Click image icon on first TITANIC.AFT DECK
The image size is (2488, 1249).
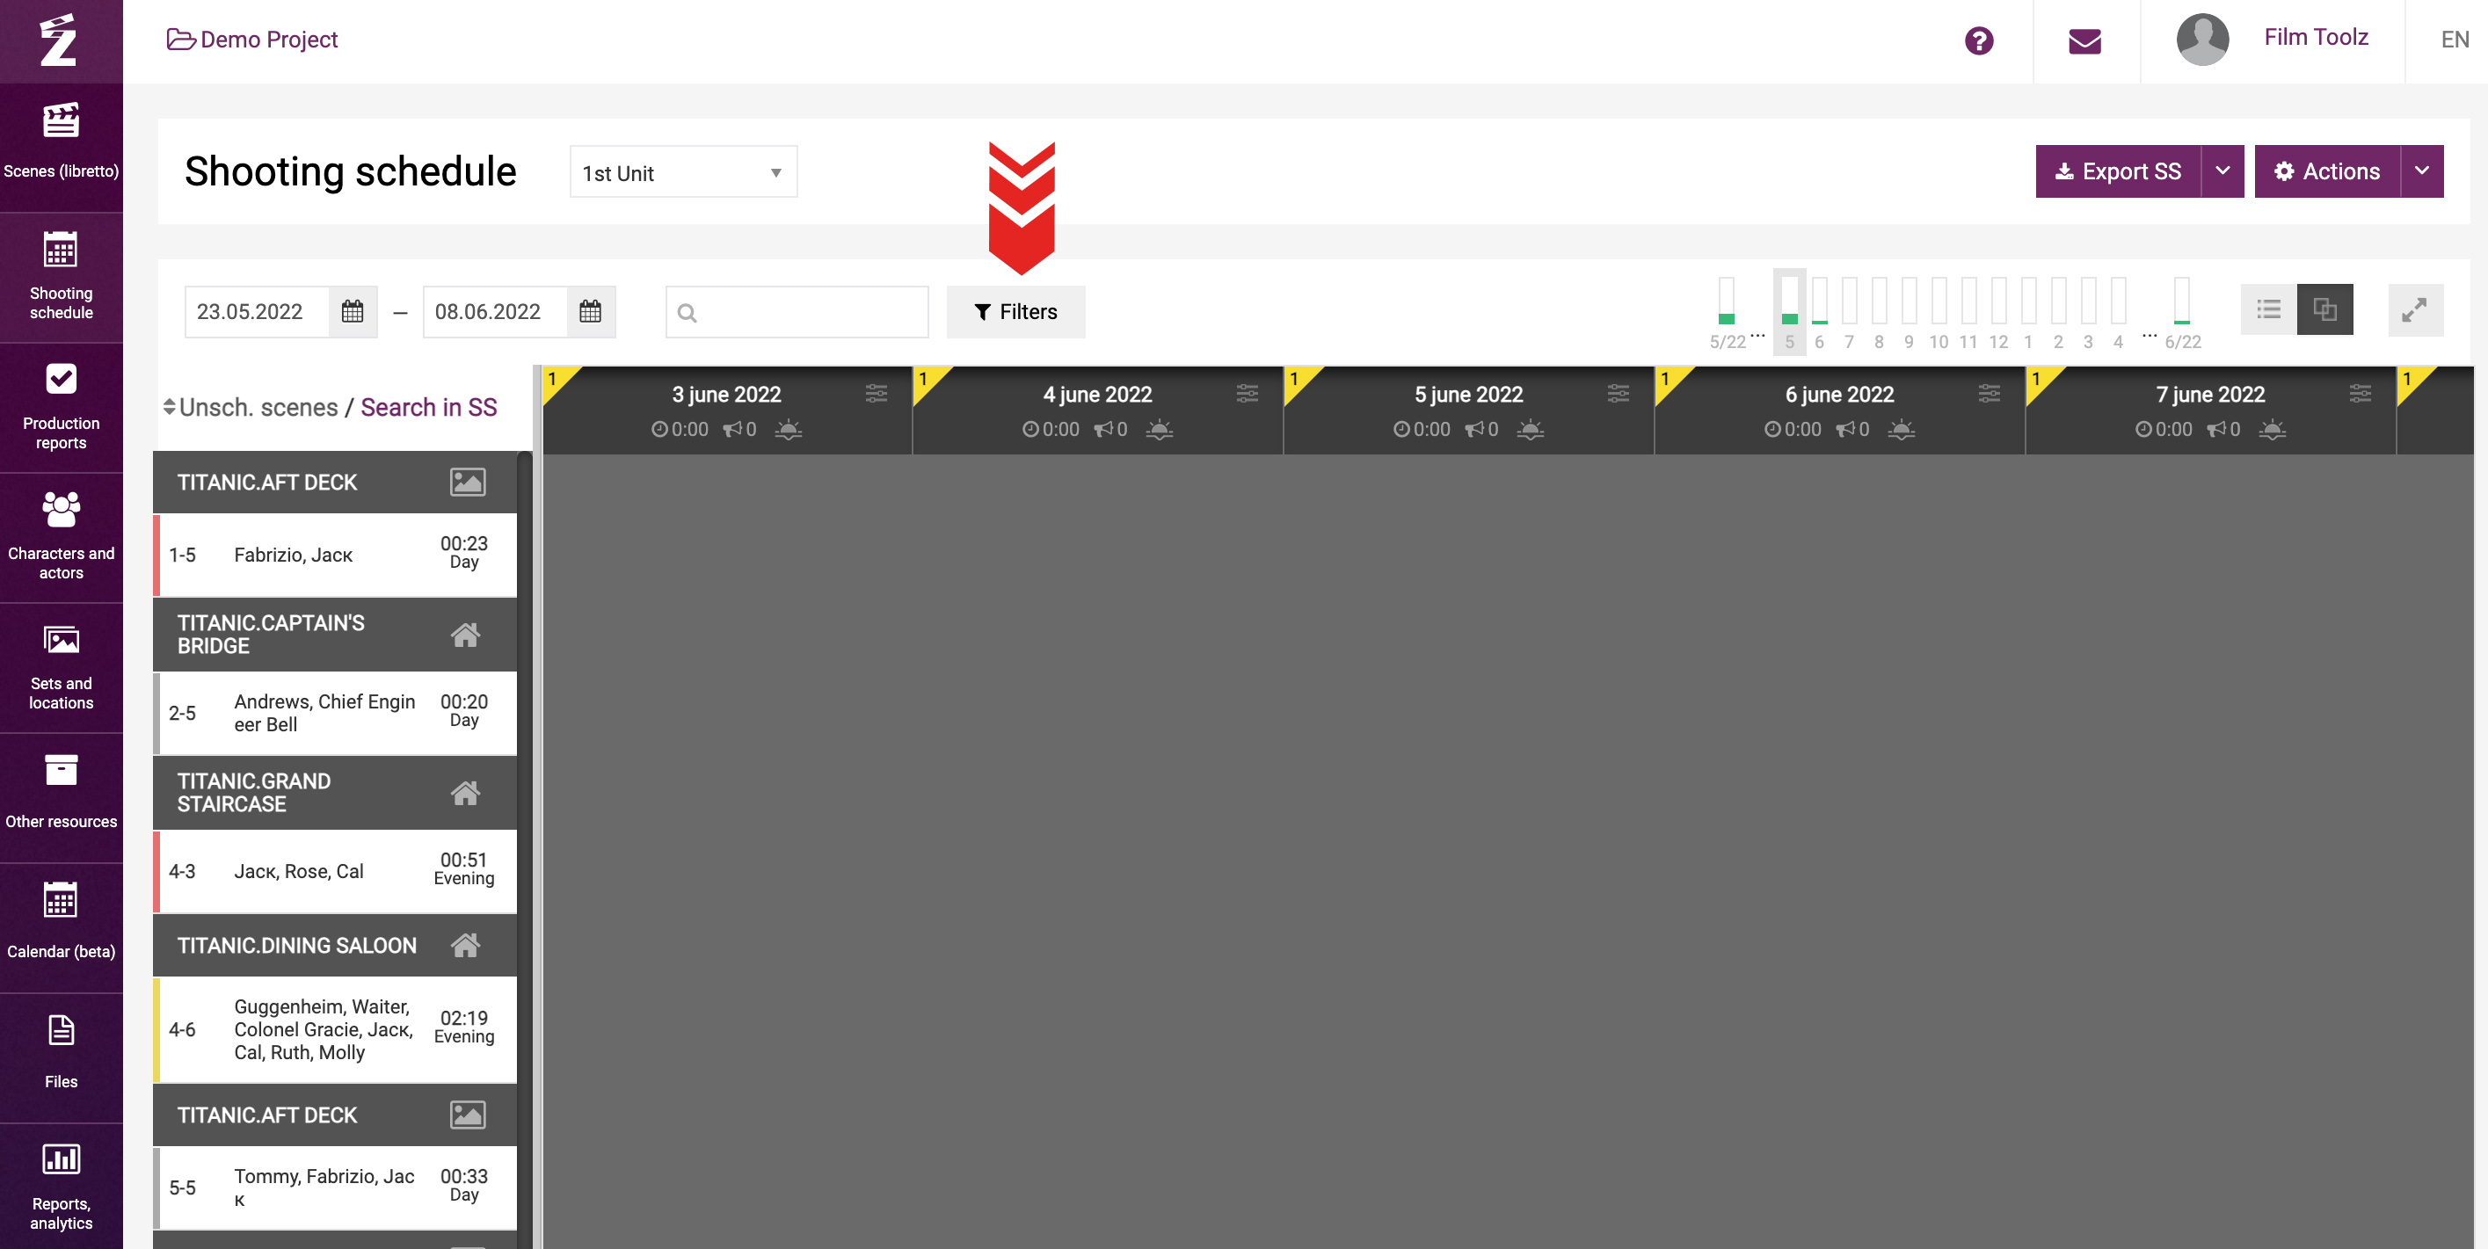pyautogui.click(x=468, y=482)
